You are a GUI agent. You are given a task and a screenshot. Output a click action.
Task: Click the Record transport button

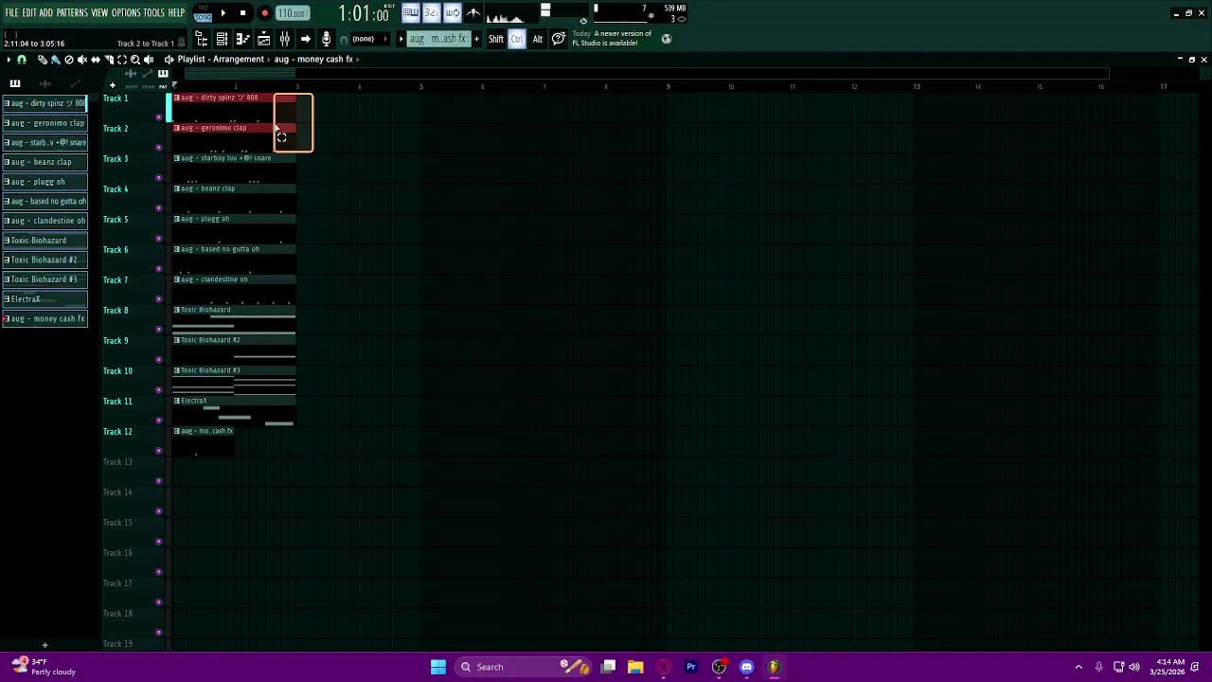(265, 13)
